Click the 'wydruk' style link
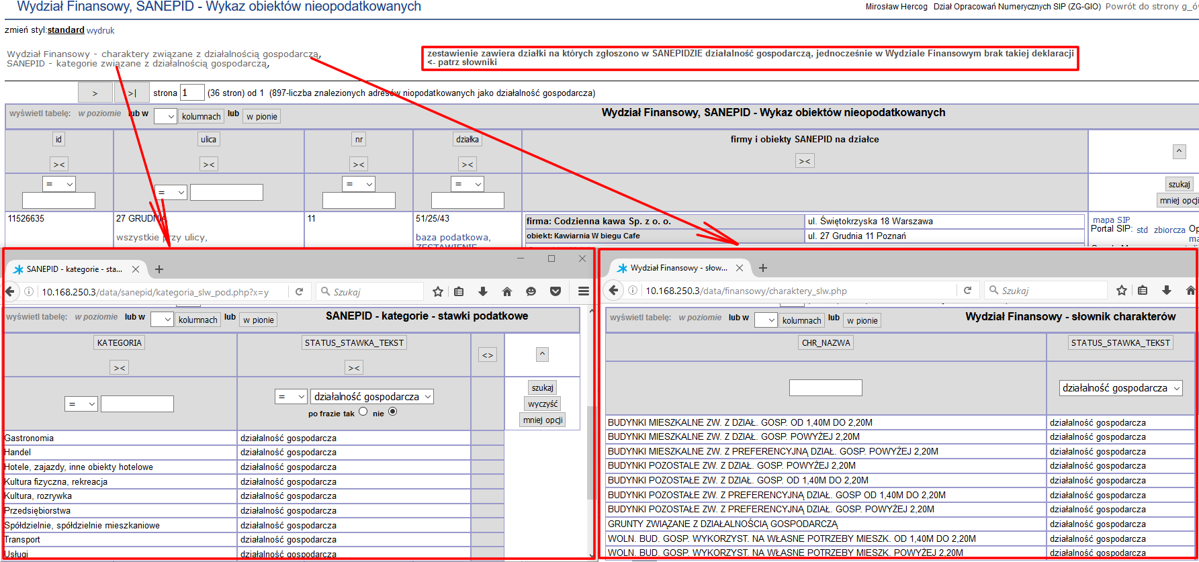Screen dimensions: 1199x562 (x=101, y=30)
